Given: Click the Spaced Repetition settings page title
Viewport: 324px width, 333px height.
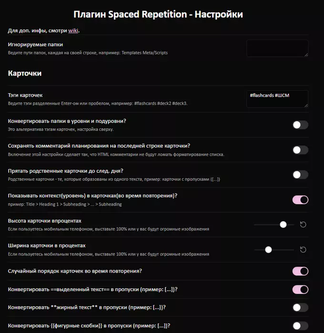Looking at the screenshot, I should click(x=158, y=14).
